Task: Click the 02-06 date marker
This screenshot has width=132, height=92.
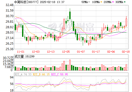Action: 111,52
